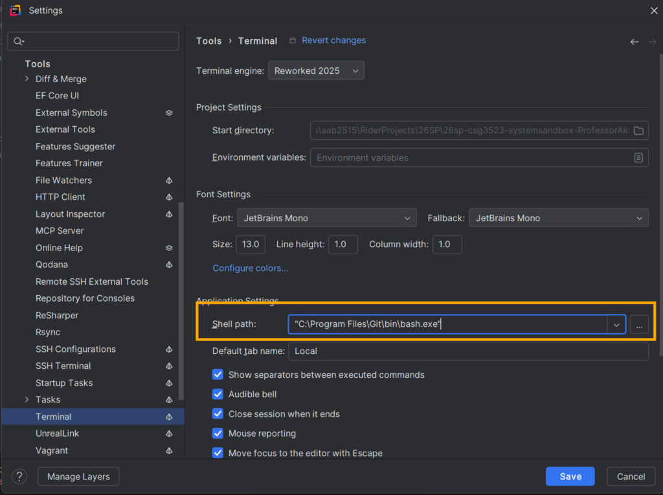Click the layer icon beside SSH Configurations
663x495 pixels.
click(x=169, y=349)
